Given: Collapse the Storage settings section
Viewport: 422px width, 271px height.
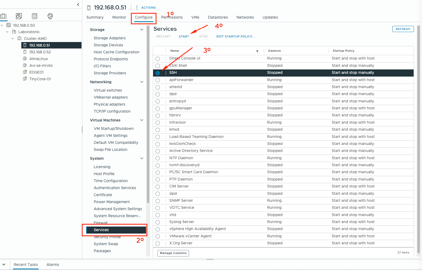Looking at the screenshot, I should pos(141,30).
